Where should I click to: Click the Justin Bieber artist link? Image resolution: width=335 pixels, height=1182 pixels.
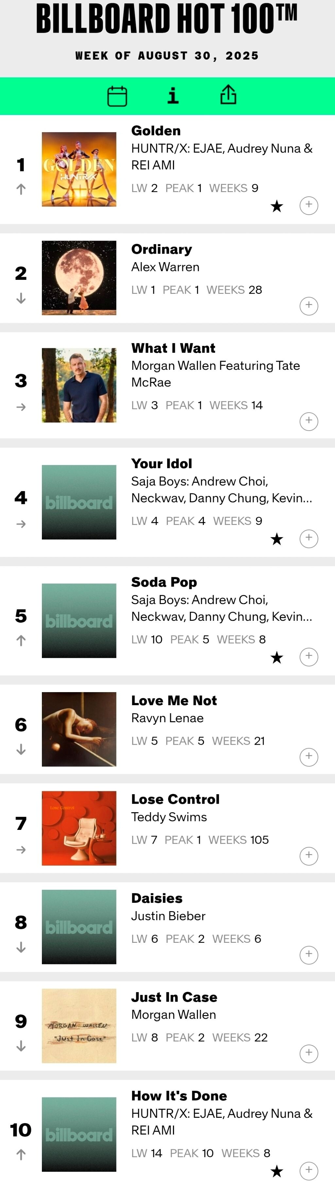point(168,916)
